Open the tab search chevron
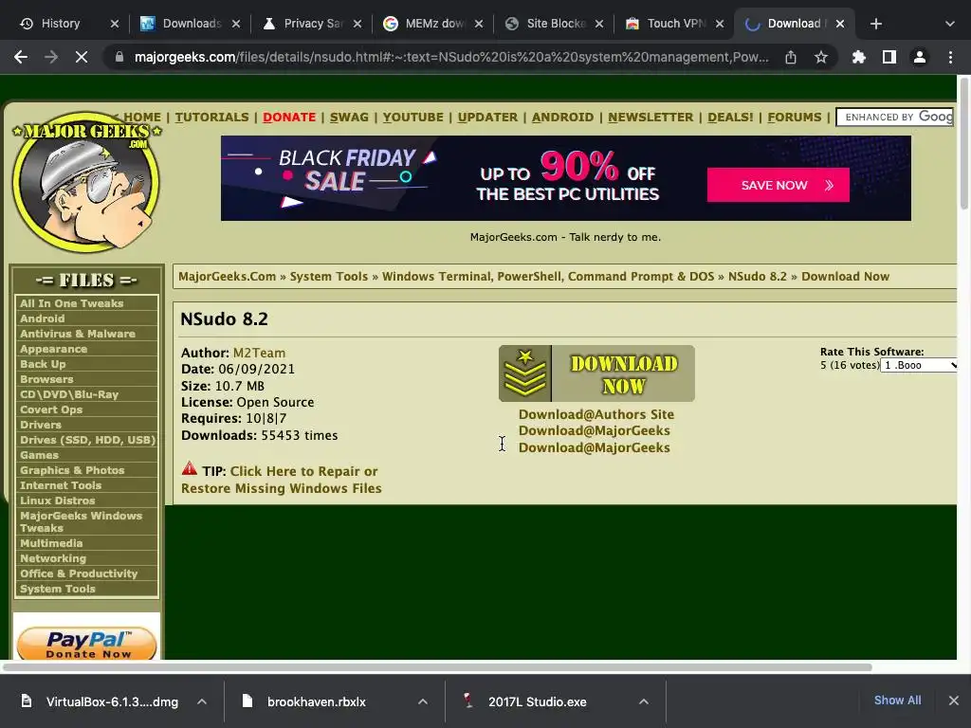971x728 pixels. (950, 24)
